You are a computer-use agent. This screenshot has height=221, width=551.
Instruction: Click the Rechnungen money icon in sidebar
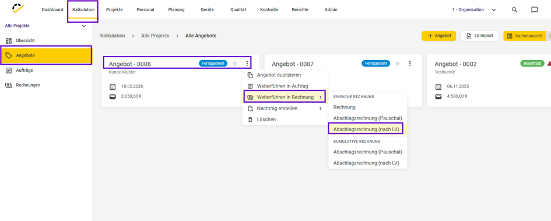(9, 85)
